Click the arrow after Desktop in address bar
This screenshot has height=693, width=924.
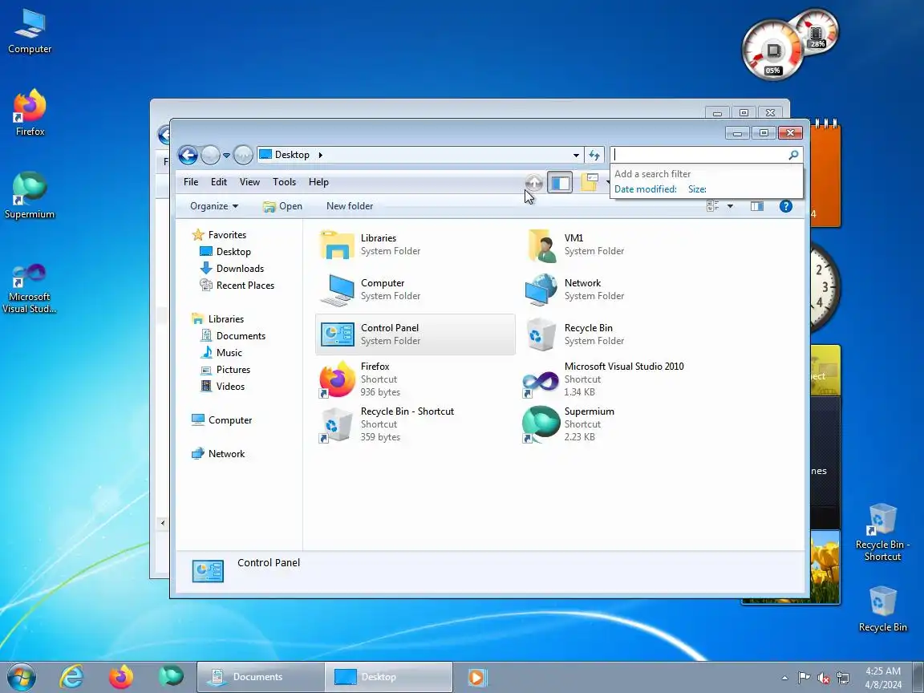click(x=321, y=155)
